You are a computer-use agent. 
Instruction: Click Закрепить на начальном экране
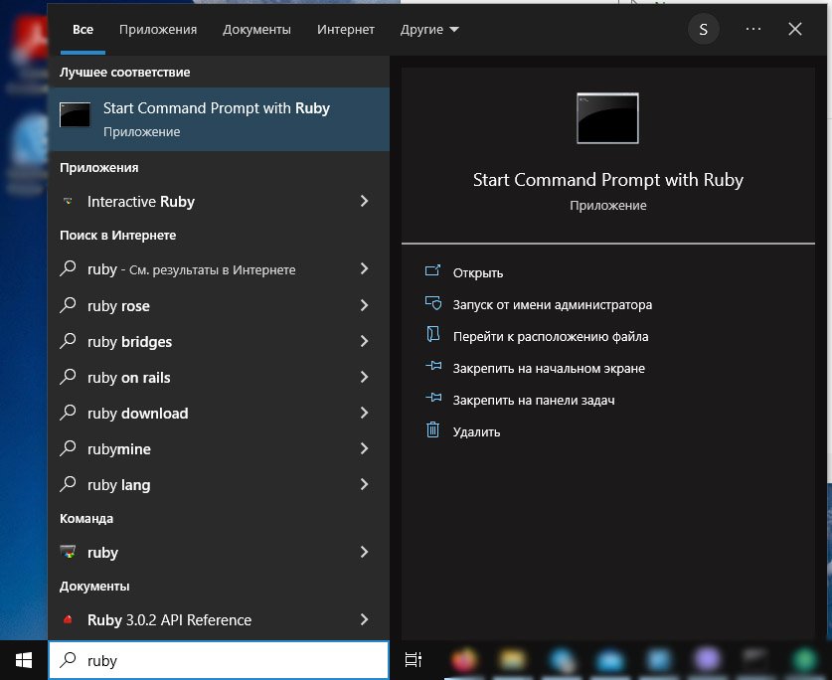(549, 369)
